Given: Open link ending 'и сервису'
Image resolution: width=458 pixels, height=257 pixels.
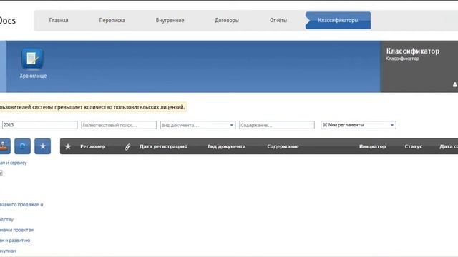Looking at the screenshot, I should click(13, 163).
